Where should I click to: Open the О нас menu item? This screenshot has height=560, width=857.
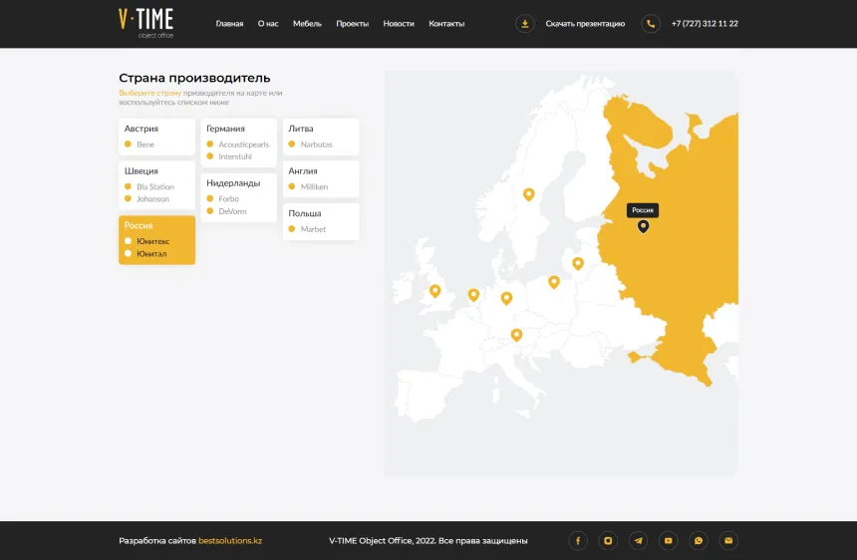coord(268,24)
